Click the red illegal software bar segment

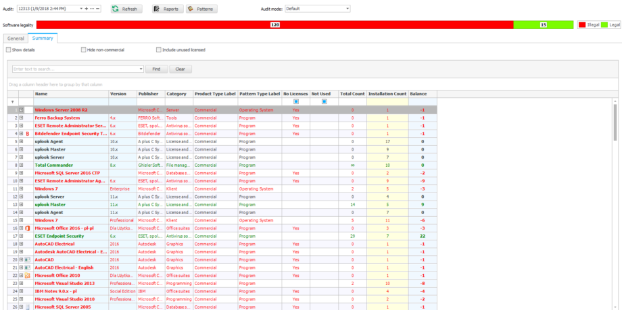(275, 24)
